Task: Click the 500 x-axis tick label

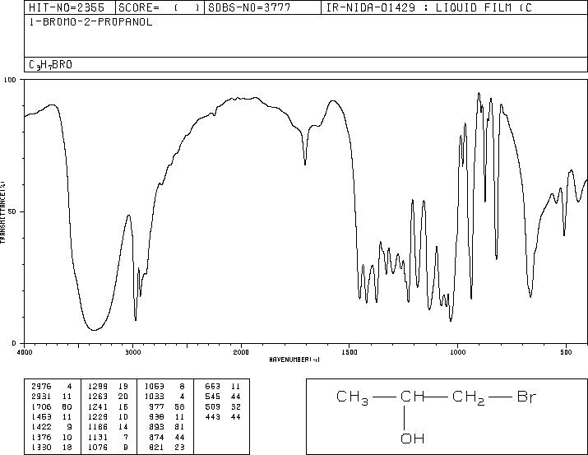Action: tap(566, 352)
